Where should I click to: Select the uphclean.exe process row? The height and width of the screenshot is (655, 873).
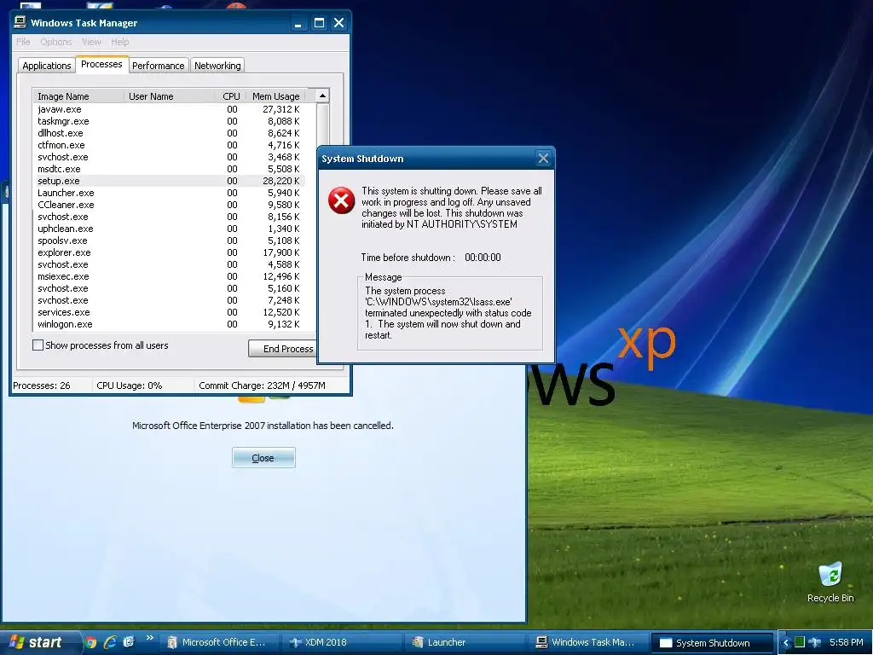click(x=169, y=229)
